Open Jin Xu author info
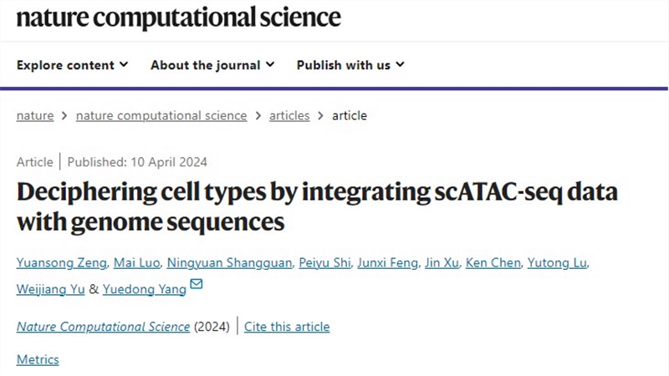Viewport: 669px width, 376px height. point(442,263)
